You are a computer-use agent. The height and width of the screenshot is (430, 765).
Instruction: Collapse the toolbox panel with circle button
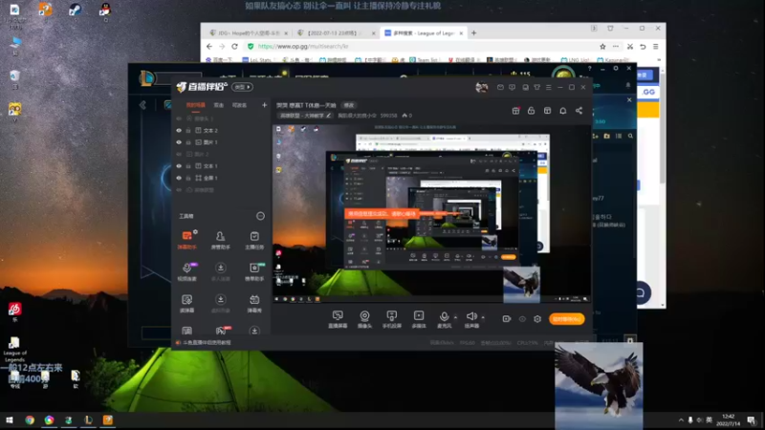(x=260, y=216)
